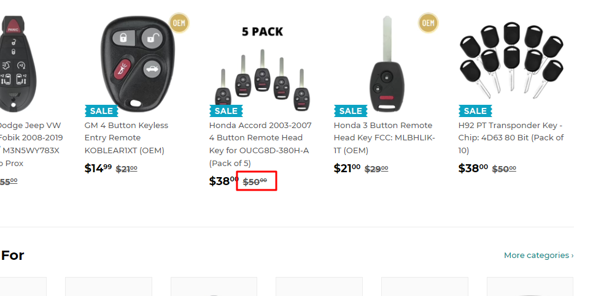The height and width of the screenshot is (296, 593).
Task: View the H92 PT Transponder keys image
Action: tap(511, 61)
